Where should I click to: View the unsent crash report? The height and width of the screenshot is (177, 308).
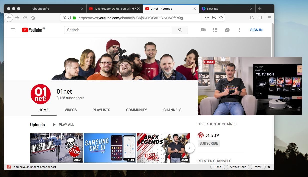point(258,167)
